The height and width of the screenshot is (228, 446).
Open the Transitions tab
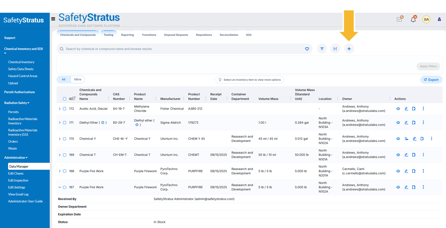point(149,35)
